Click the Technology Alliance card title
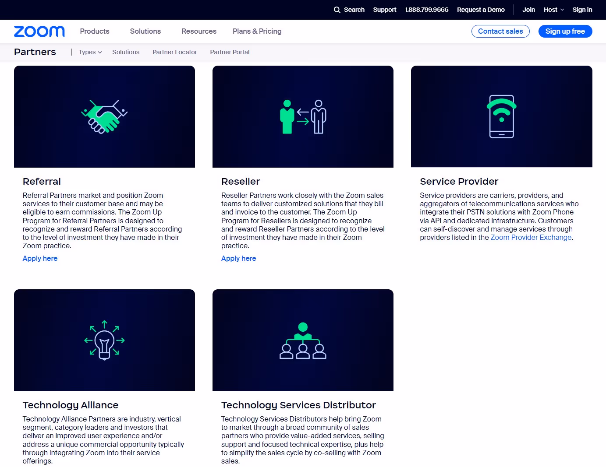Viewport: 606px width, 467px height. tap(71, 405)
